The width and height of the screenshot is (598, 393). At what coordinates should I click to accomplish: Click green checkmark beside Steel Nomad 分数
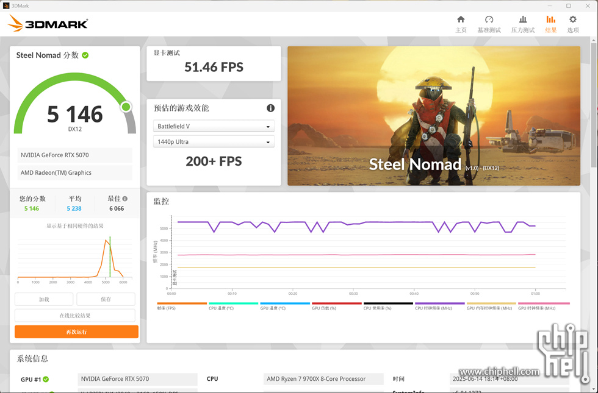coord(85,55)
